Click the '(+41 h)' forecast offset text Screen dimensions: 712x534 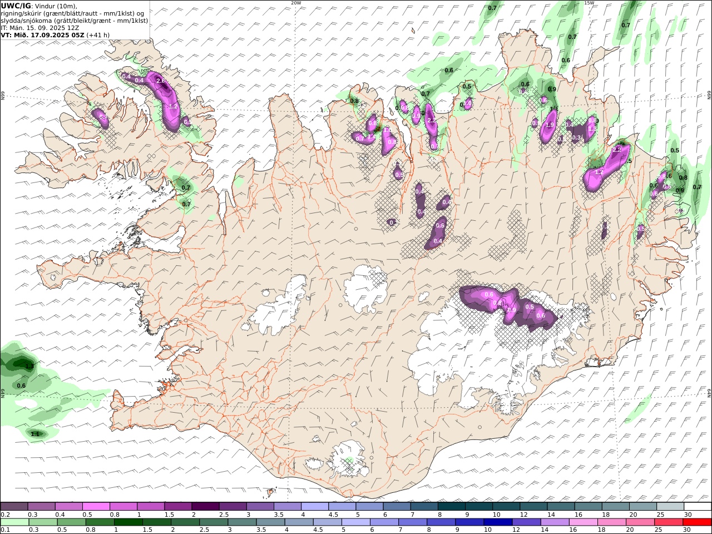(x=98, y=35)
